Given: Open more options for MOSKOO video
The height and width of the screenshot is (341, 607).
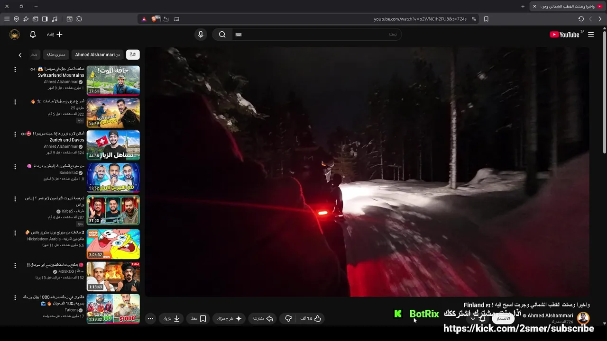Looking at the screenshot, I should click(x=15, y=266).
